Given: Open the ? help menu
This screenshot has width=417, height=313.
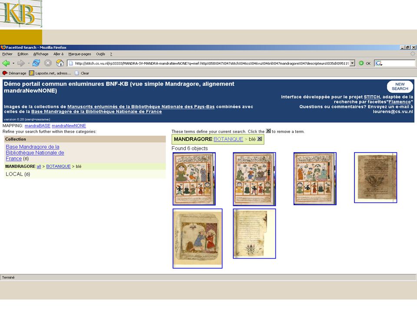Looking at the screenshot, I should (x=111, y=54).
